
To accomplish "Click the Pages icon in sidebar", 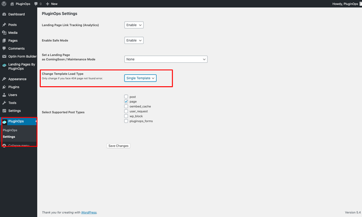I will click(4, 40).
